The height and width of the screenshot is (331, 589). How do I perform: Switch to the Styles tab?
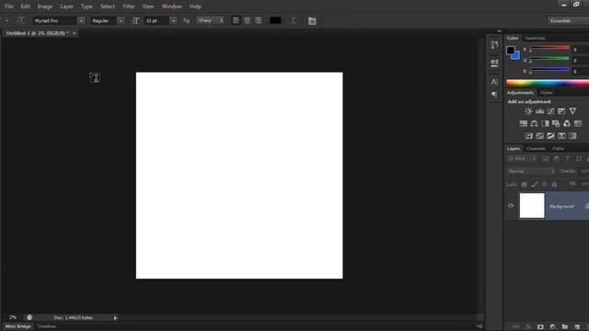pyautogui.click(x=547, y=93)
